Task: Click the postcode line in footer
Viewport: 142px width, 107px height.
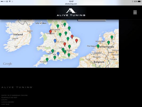Action: (x=5, y=104)
